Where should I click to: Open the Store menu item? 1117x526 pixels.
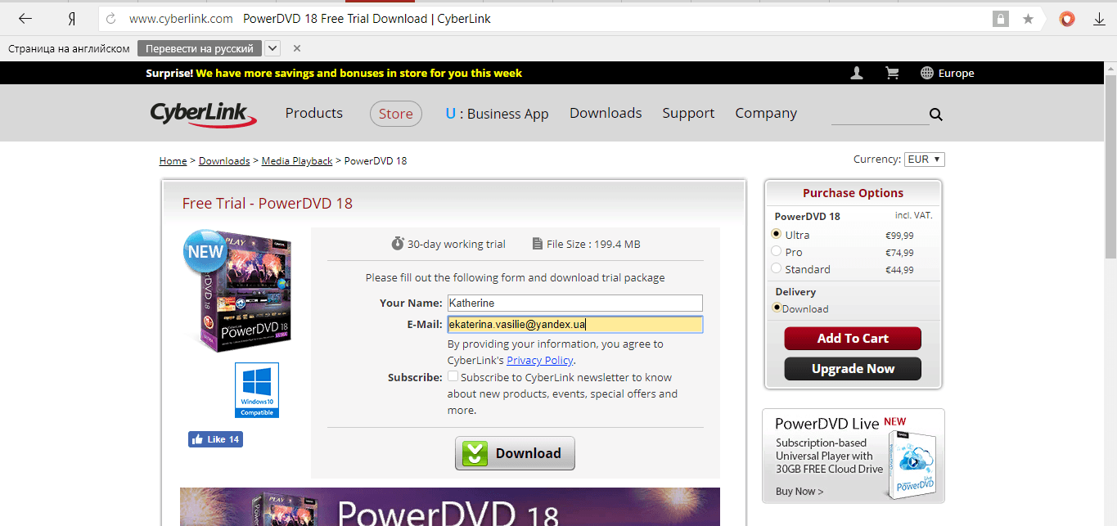(x=396, y=114)
